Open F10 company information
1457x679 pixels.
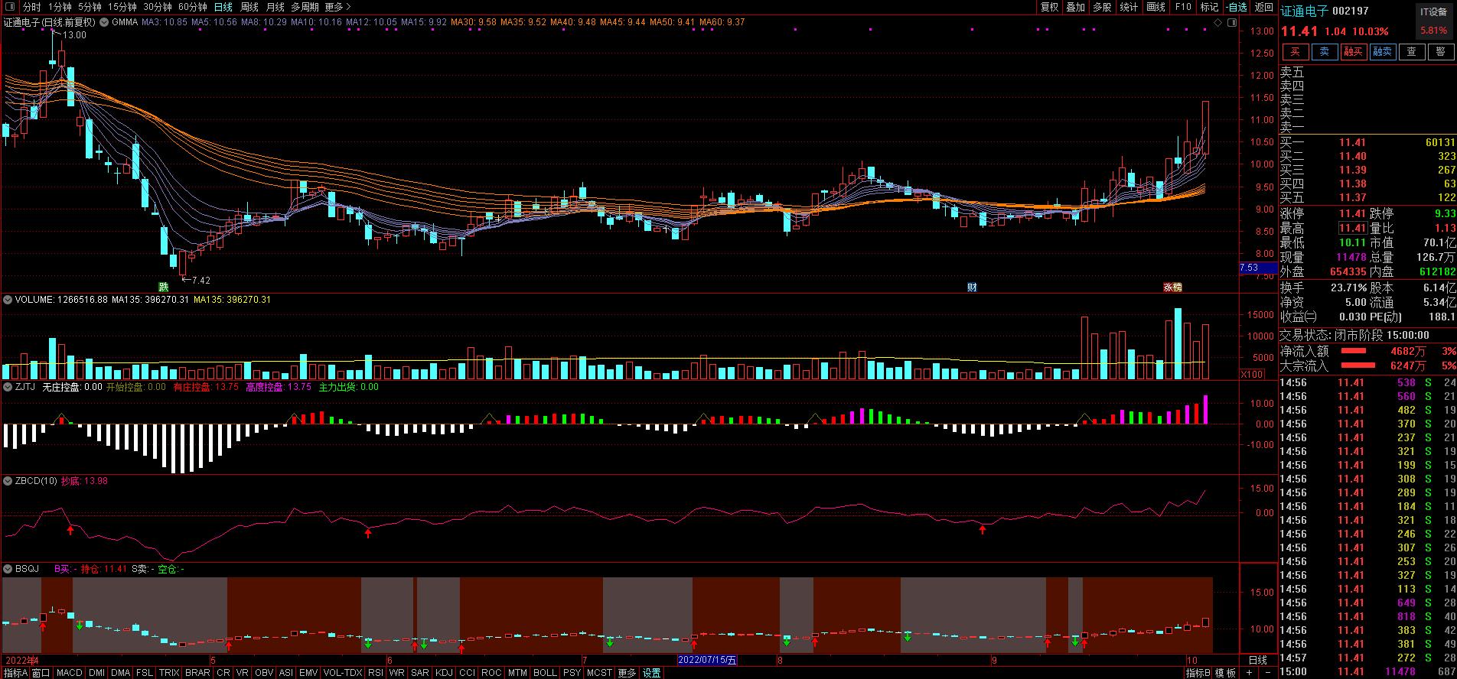(1183, 7)
